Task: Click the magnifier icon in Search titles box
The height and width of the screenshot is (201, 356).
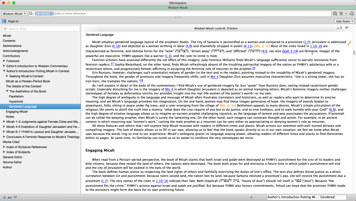Action: tap(5, 29)
